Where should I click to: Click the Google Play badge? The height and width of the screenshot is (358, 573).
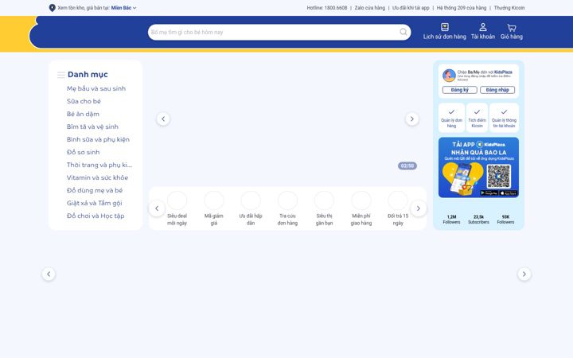[489, 193]
